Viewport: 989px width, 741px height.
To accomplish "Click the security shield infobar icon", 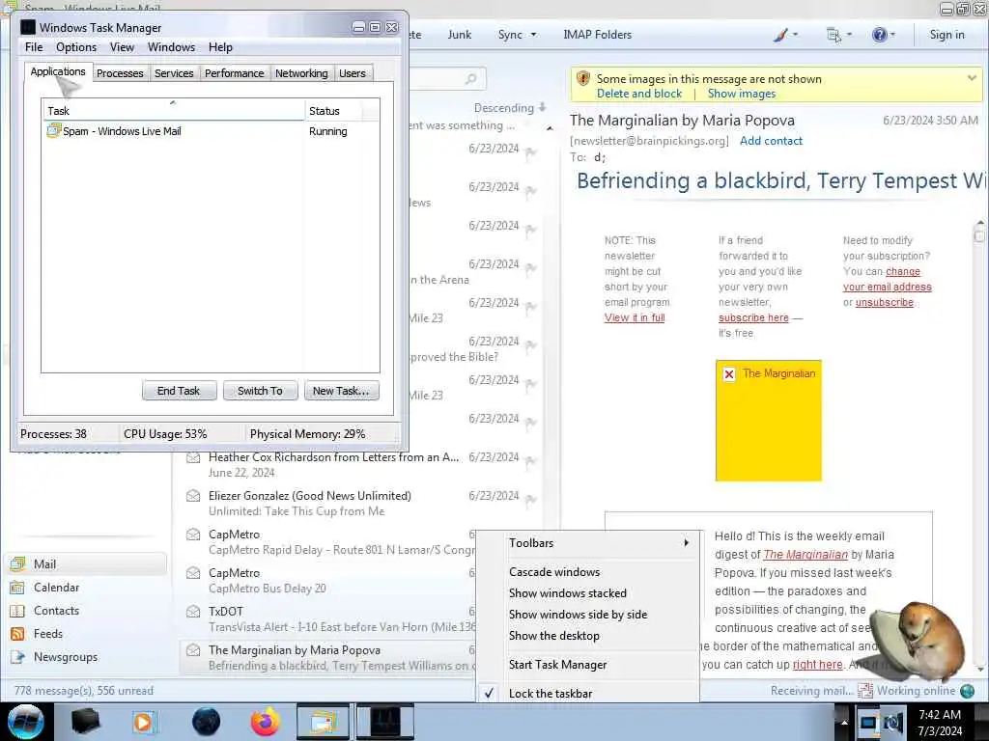I will 583,79.
